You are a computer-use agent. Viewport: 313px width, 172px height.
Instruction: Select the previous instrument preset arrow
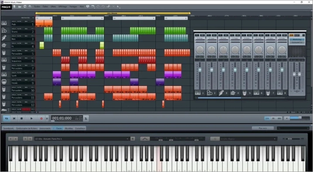click(25, 139)
